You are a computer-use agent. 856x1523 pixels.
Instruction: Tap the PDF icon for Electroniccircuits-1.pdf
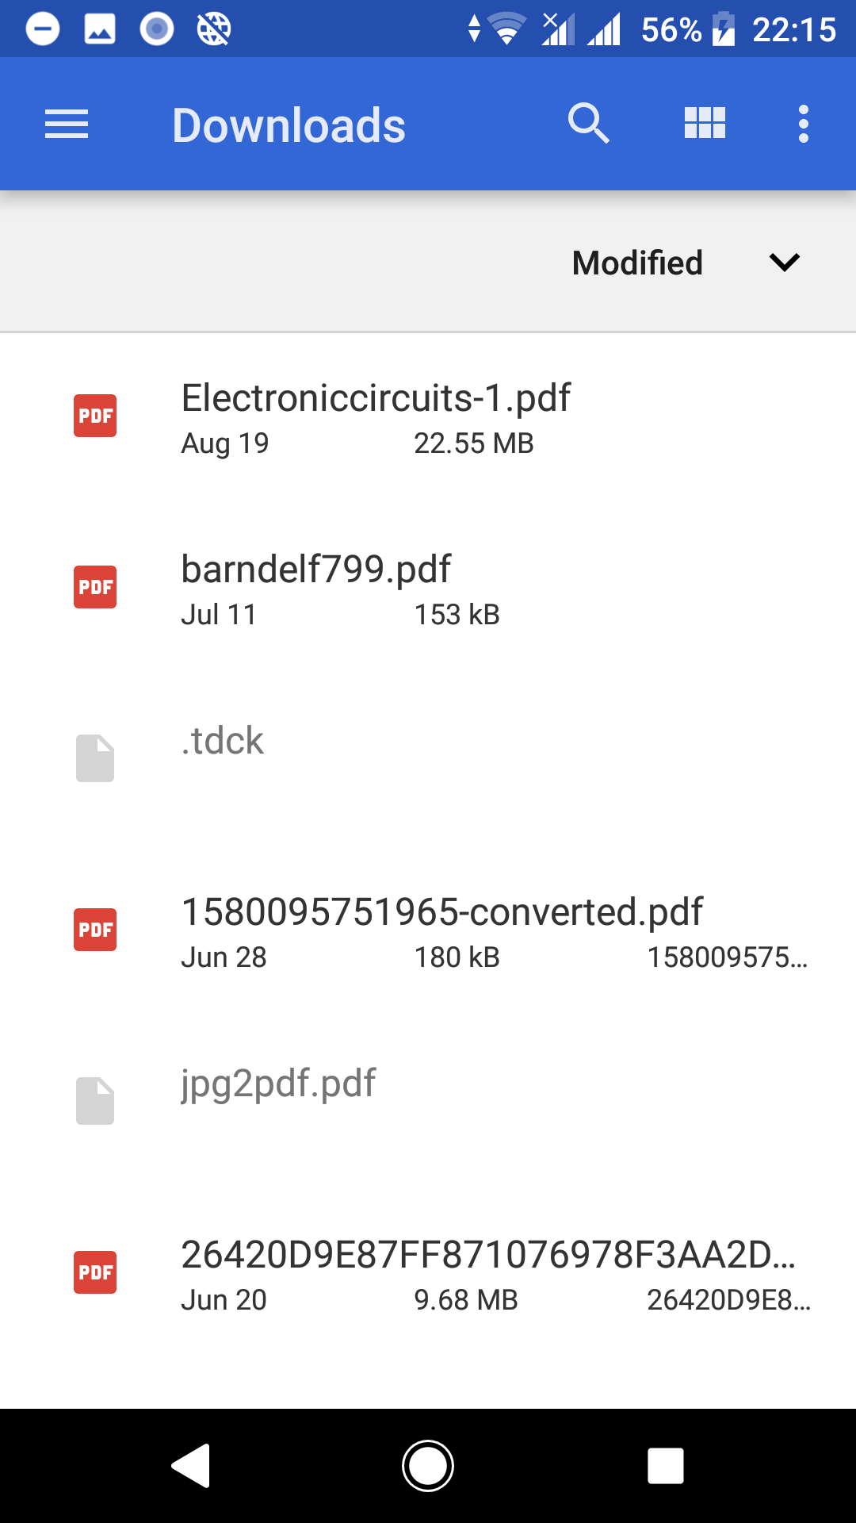tap(95, 416)
